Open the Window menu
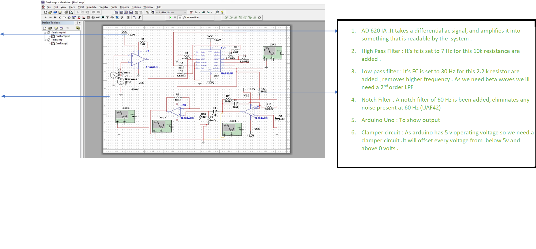The width and height of the screenshot is (536, 249). pyautogui.click(x=148, y=7)
